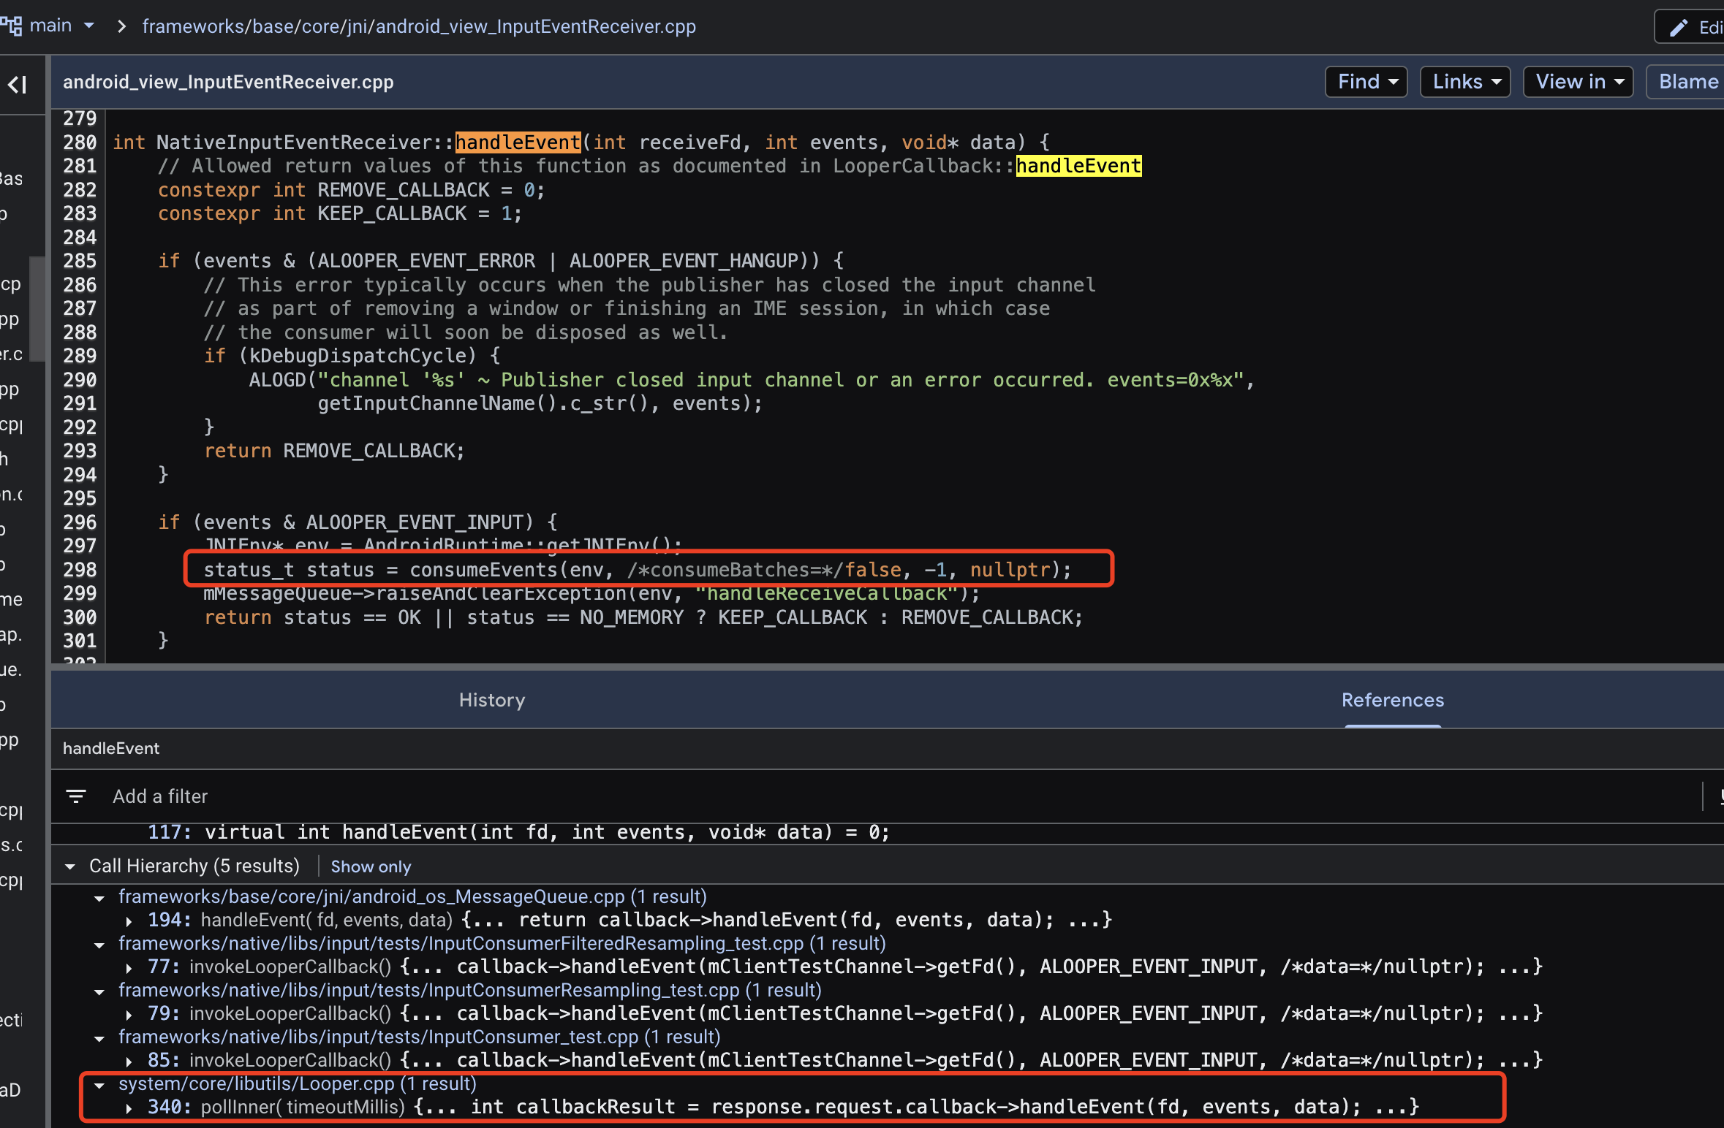Open the Find dropdown menu
The width and height of the screenshot is (1724, 1128).
click(x=1366, y=82)
